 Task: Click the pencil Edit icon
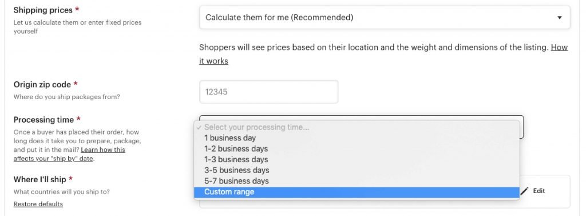point(525,191)
